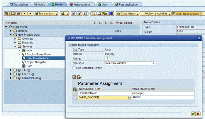Viewport: 205px width, 119px height.
Task: Click the Object field SU01 in Node Details
Action: point(191,32)
